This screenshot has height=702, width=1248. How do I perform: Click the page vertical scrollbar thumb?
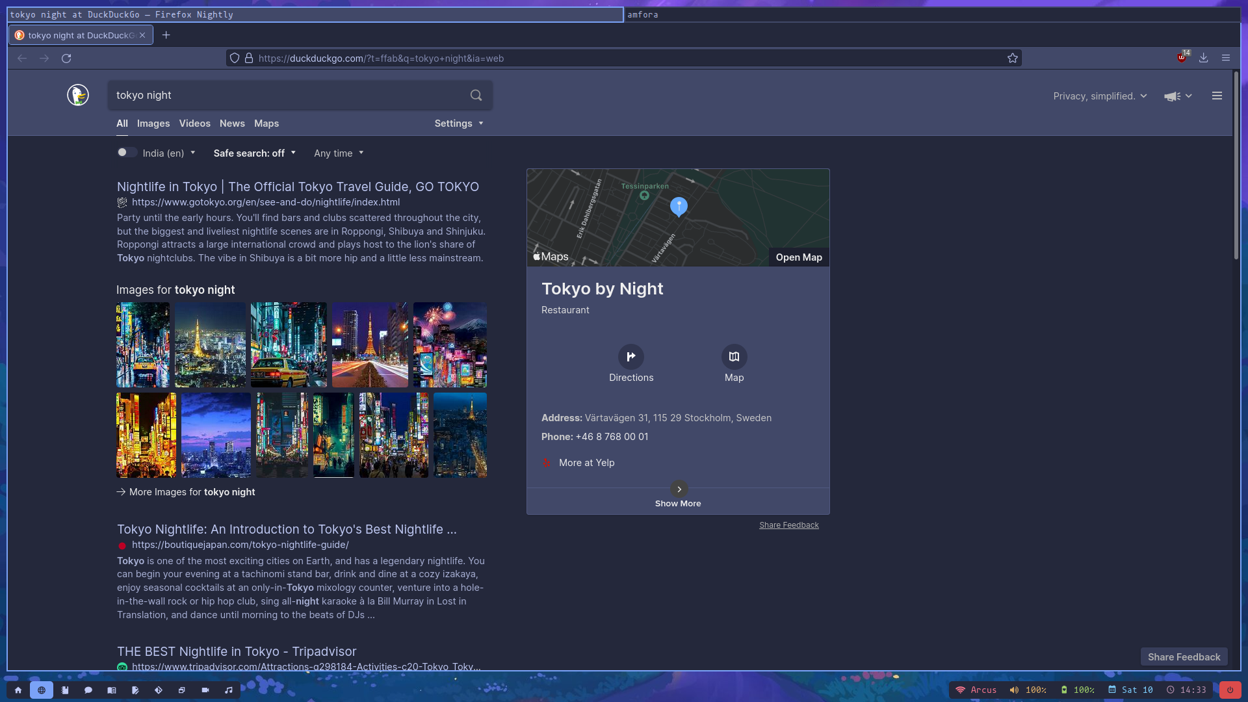(1236, 166)
